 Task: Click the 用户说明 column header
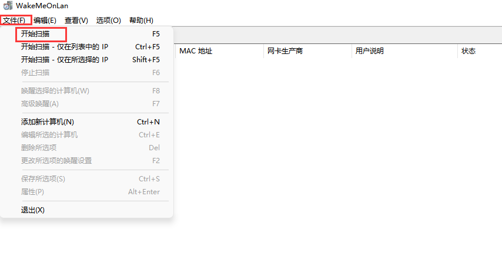370,51
